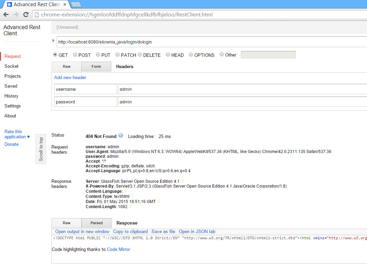Click Copy to clipboard
This screenshot has height=267, width=367.
[130, 231]
